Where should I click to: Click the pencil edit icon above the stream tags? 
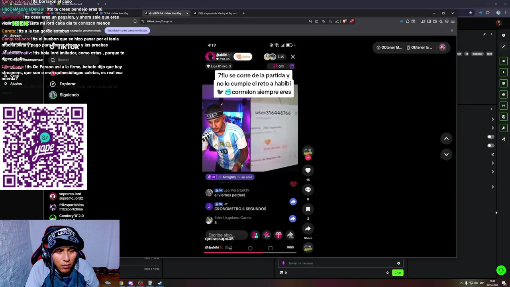coord(484,34)
